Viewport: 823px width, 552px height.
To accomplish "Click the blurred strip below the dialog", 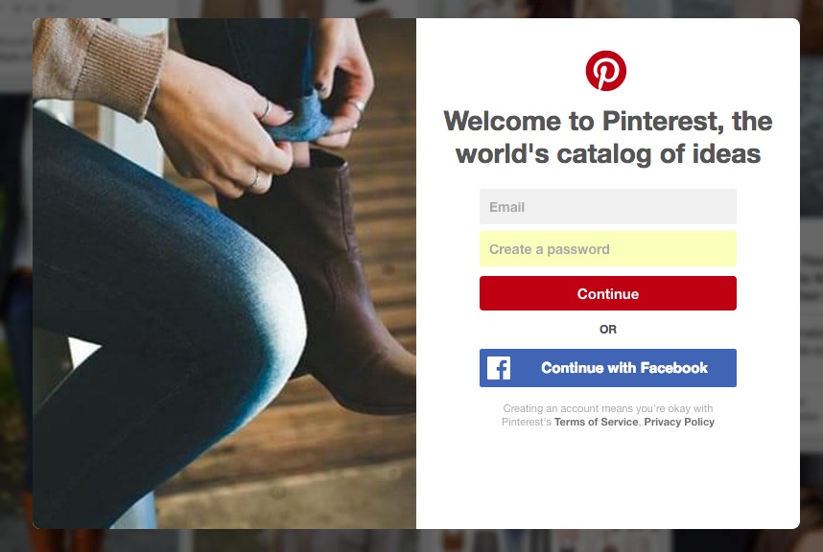I will pos(411,540).
